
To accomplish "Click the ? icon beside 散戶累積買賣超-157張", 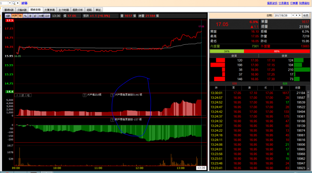I will (112, 120).
